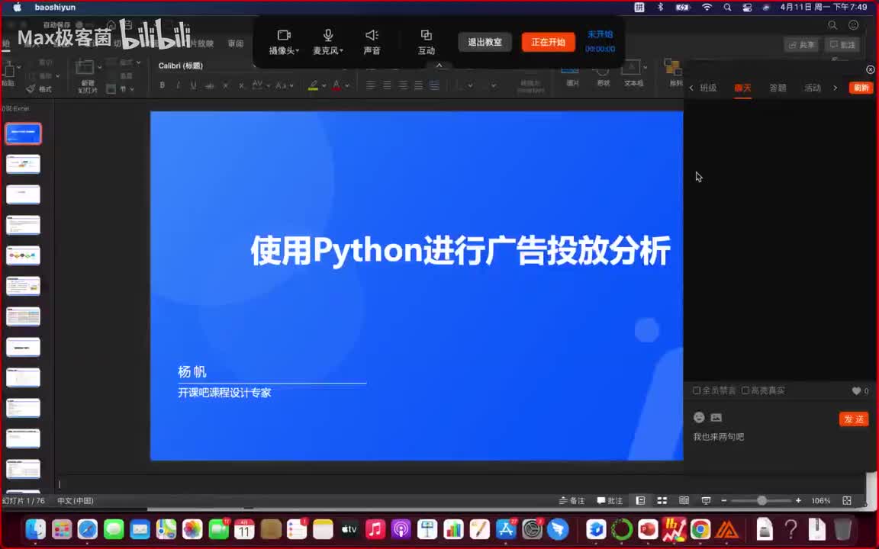Click the zoom slider handle

(x=761, y=500)
